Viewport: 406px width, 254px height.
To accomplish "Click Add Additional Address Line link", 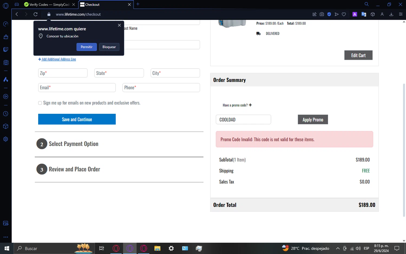I will pyautogui.click(x=57, y=59).
